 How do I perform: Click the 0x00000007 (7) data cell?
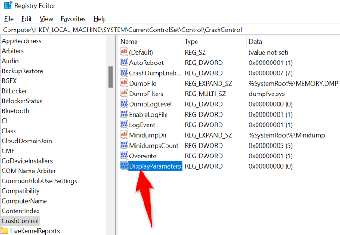point(271,73)
